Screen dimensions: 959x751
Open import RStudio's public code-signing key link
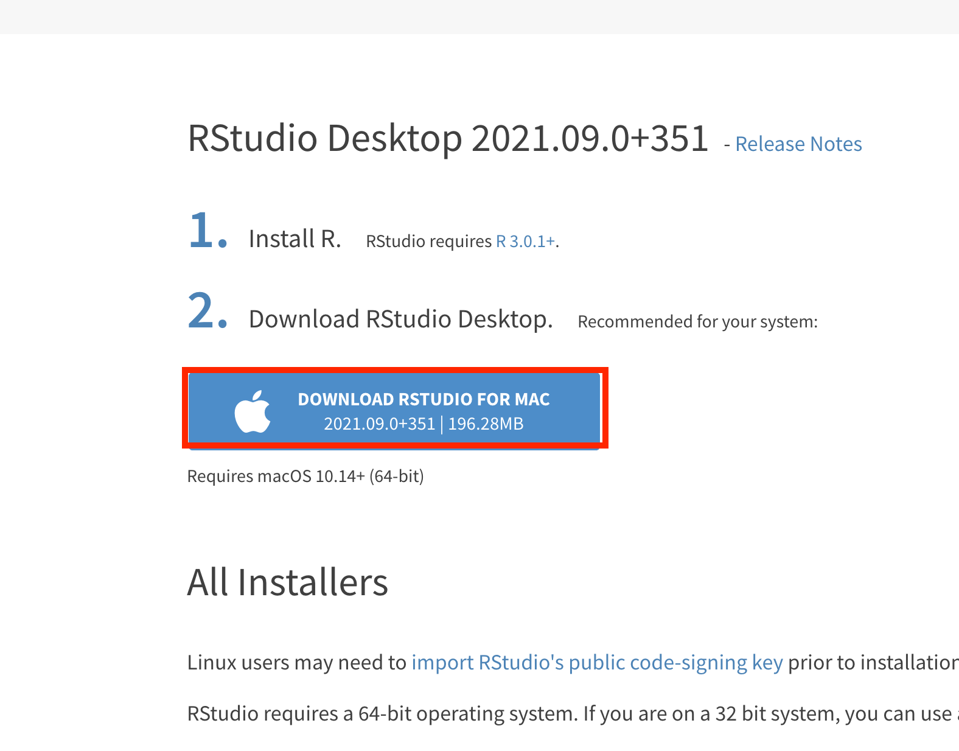(x=597, y=662)
